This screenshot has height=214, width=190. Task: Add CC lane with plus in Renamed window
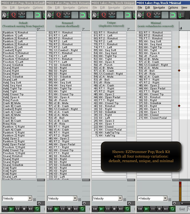tap(79, 200)
